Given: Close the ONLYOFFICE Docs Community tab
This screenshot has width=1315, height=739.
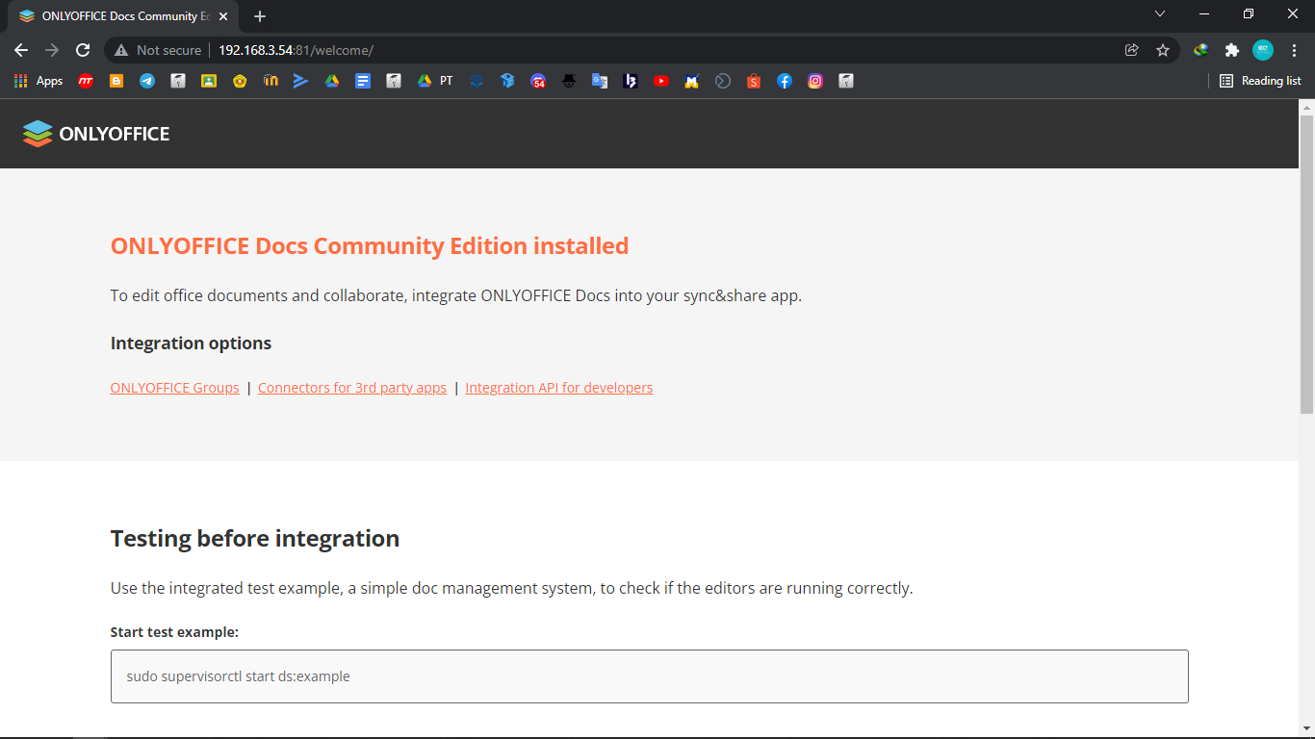Looking at the screenshot, I should (223, 16).
